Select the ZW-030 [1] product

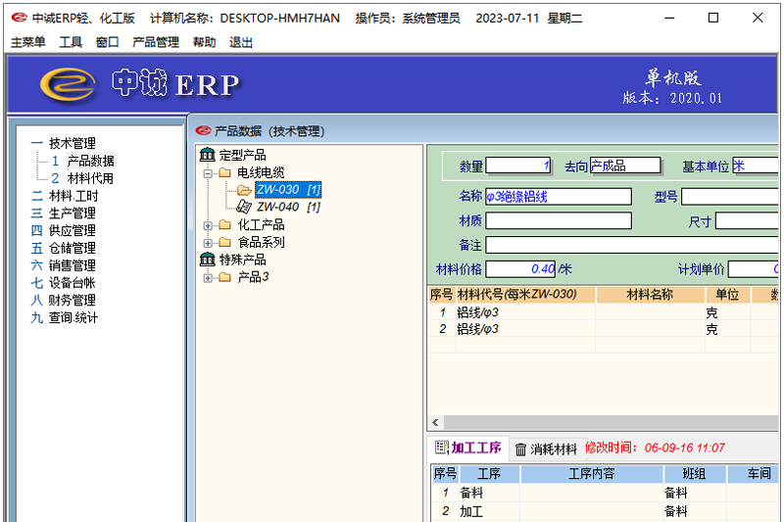288,190
